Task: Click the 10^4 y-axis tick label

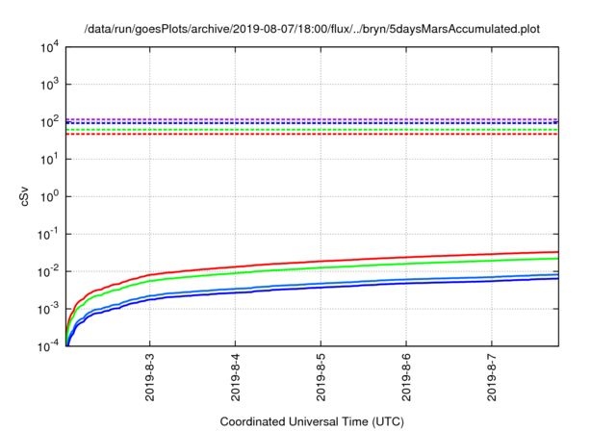Action: tap(46, 47)
